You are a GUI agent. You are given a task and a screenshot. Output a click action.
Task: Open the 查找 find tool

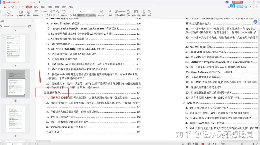(149, 13)
